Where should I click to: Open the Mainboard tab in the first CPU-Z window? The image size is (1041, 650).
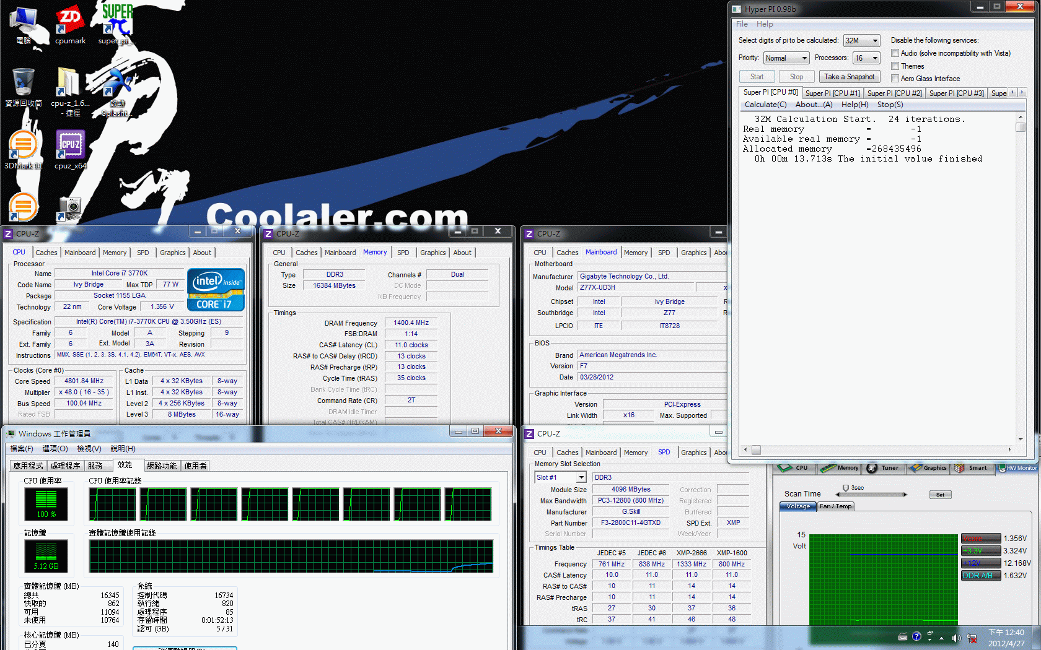point(80,253)
